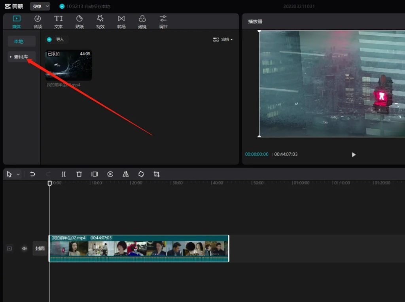Click the total duration 00:44:07:03
This screenshot has width=405, height=302.
tap(286, 154)
